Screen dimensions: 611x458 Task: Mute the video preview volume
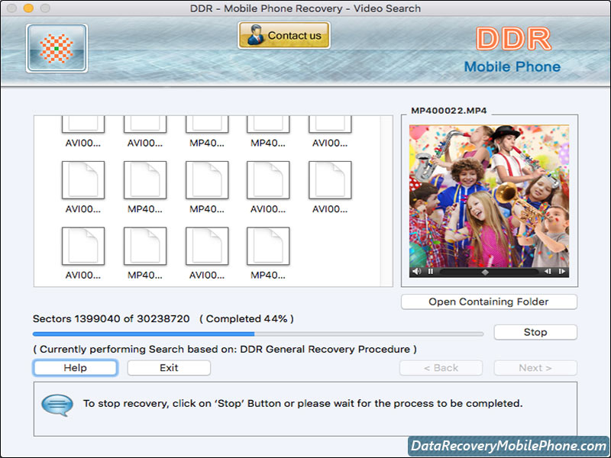417,271
